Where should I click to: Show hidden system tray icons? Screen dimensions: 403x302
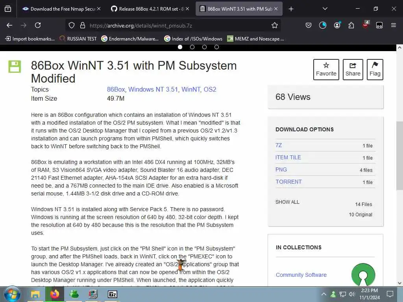coord(324,294)
